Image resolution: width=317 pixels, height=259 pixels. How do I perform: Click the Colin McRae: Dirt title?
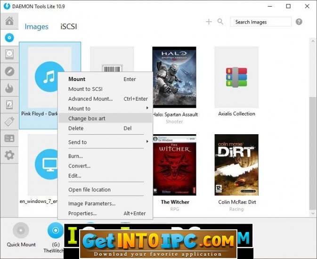point(237,202)
